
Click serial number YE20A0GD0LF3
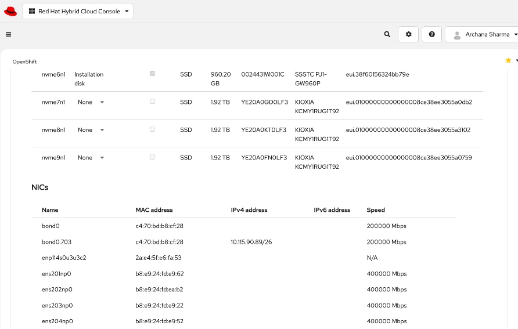(265, 102)
